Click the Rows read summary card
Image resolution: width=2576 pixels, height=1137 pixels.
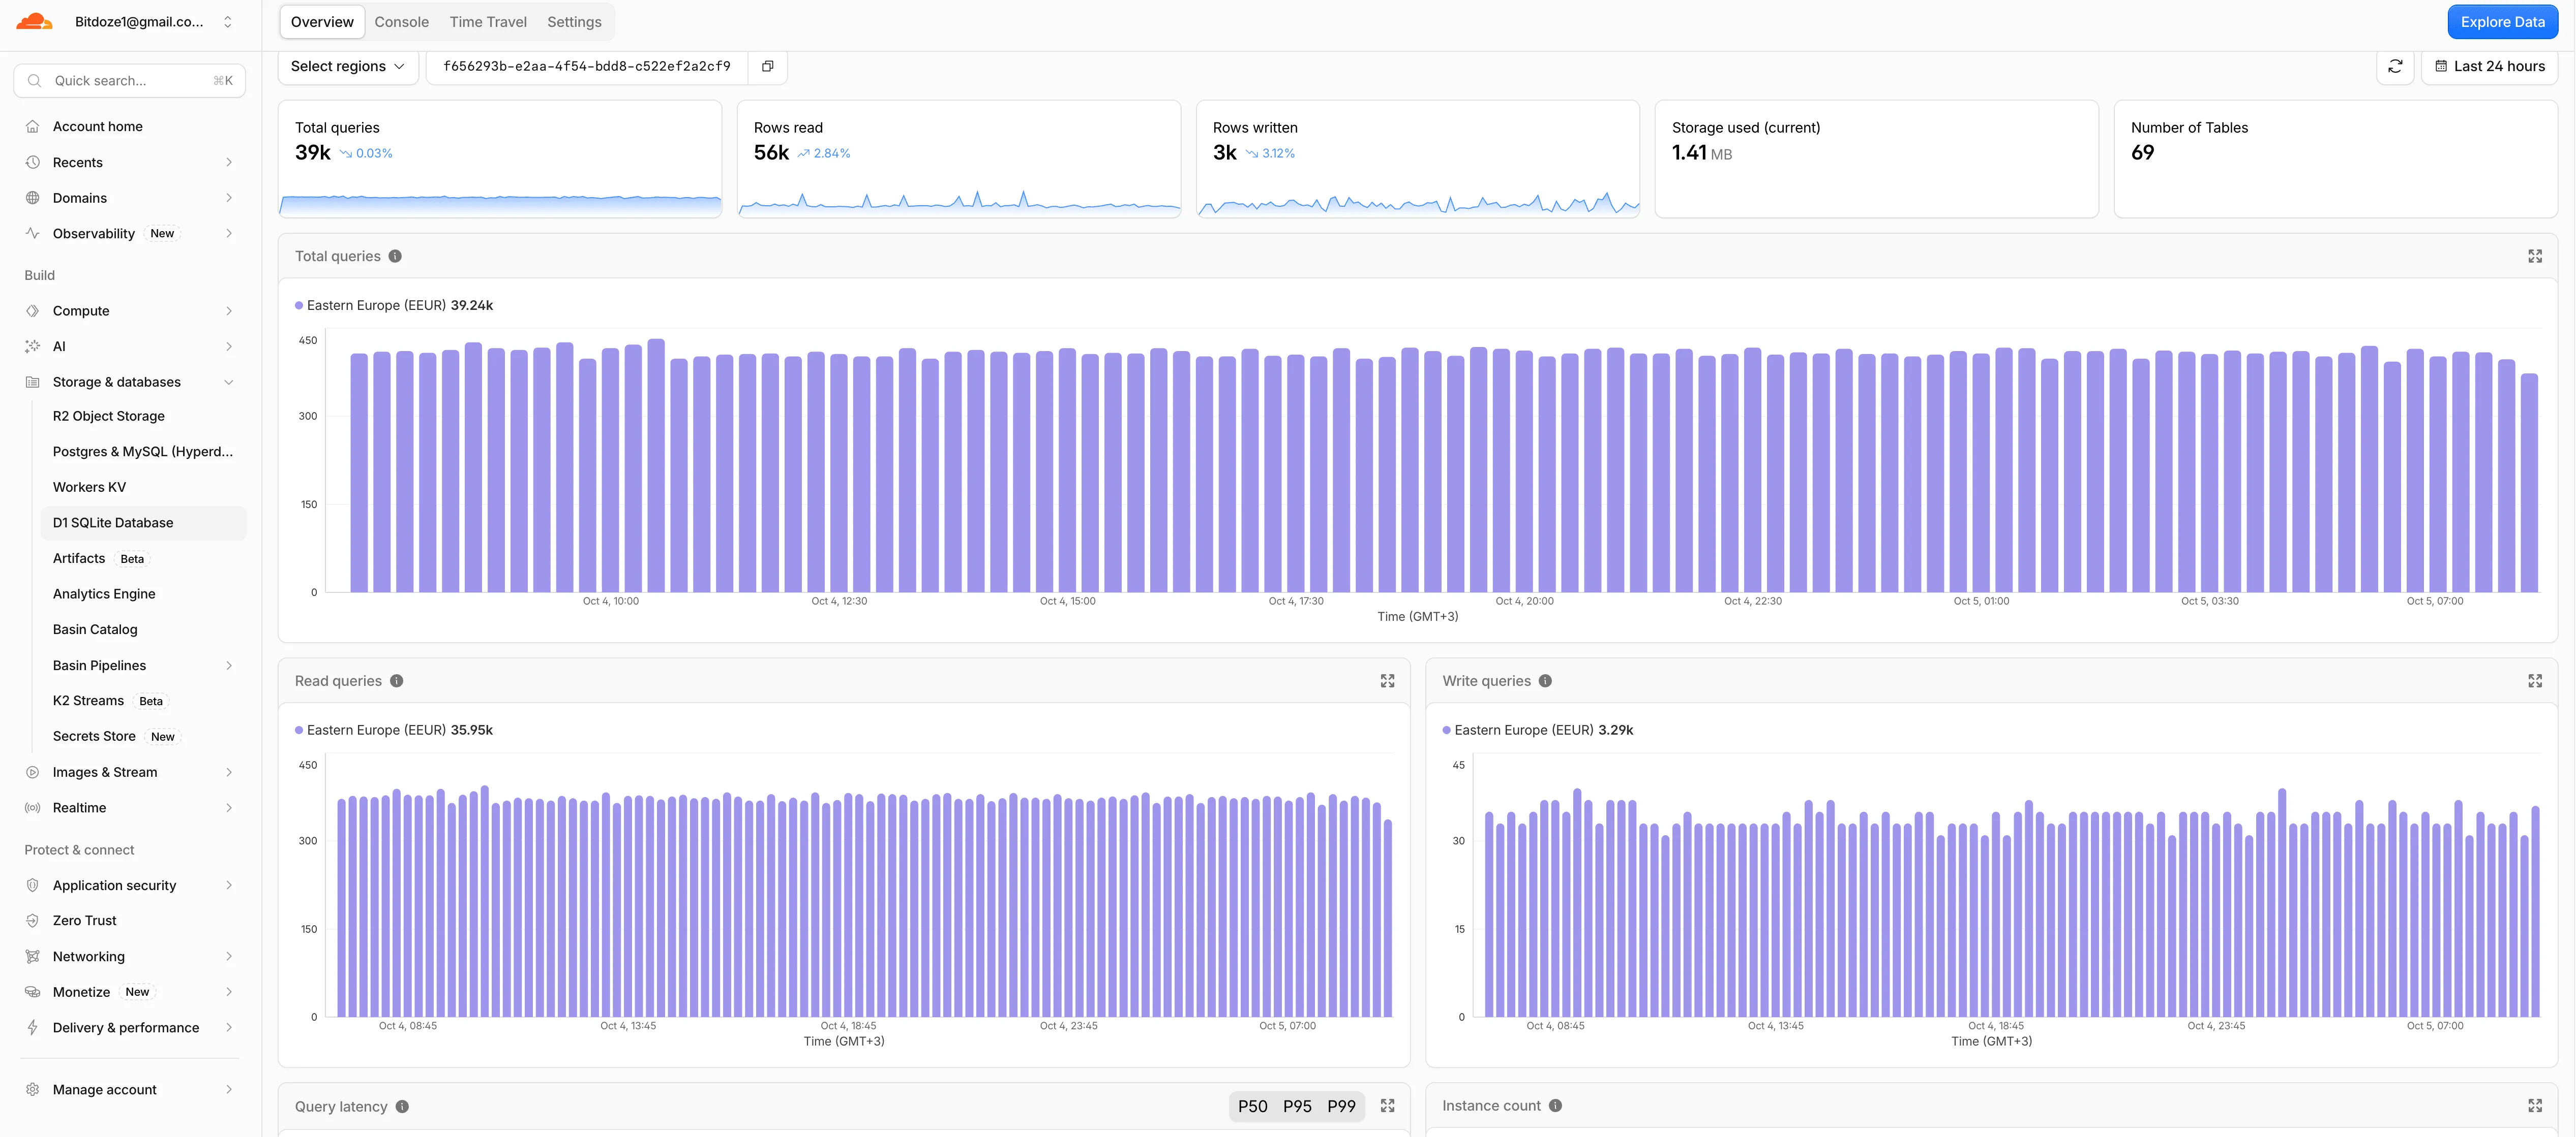click(x=958, y=159)
